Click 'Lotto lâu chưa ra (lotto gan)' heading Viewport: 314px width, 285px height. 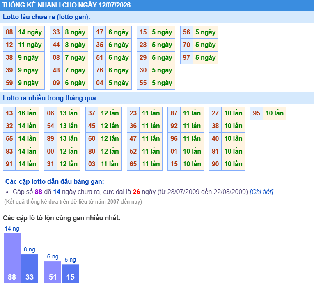[46, 17]
